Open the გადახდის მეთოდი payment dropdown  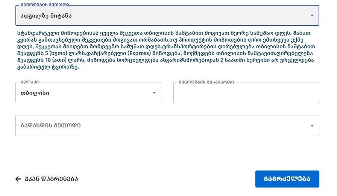167,126
